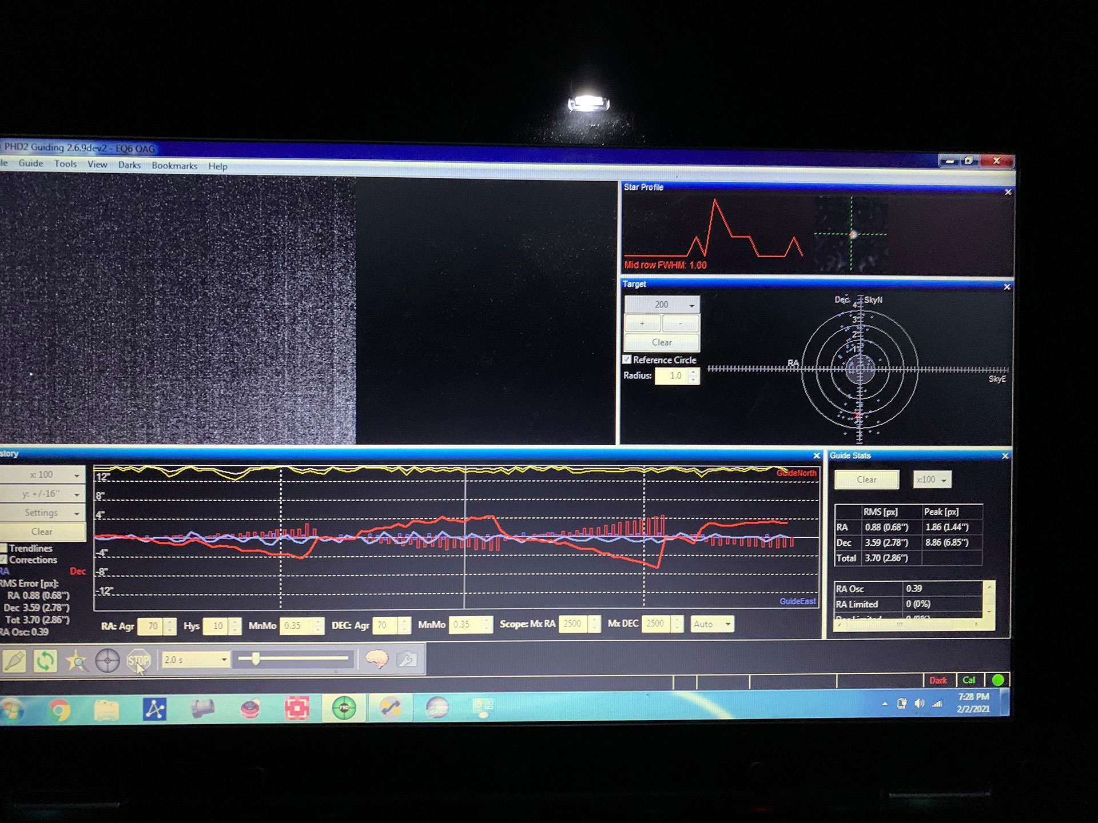The image size is (1098, 823).
Task: Clear the history graph data
Action: pos(42,532)
